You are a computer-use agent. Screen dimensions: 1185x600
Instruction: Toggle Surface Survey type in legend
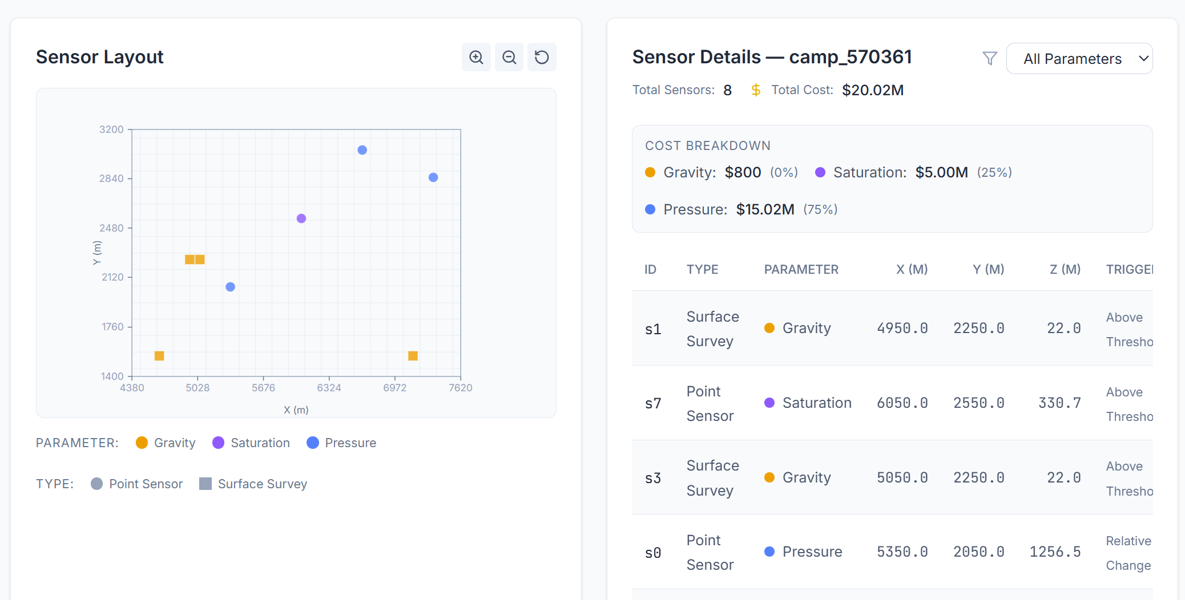[253, 484]
